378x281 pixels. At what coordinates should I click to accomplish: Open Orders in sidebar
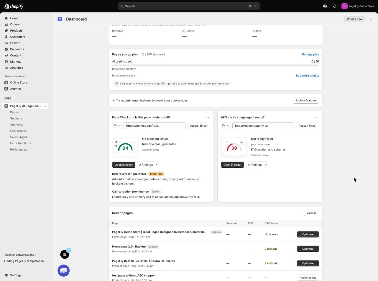coord(14,24)
